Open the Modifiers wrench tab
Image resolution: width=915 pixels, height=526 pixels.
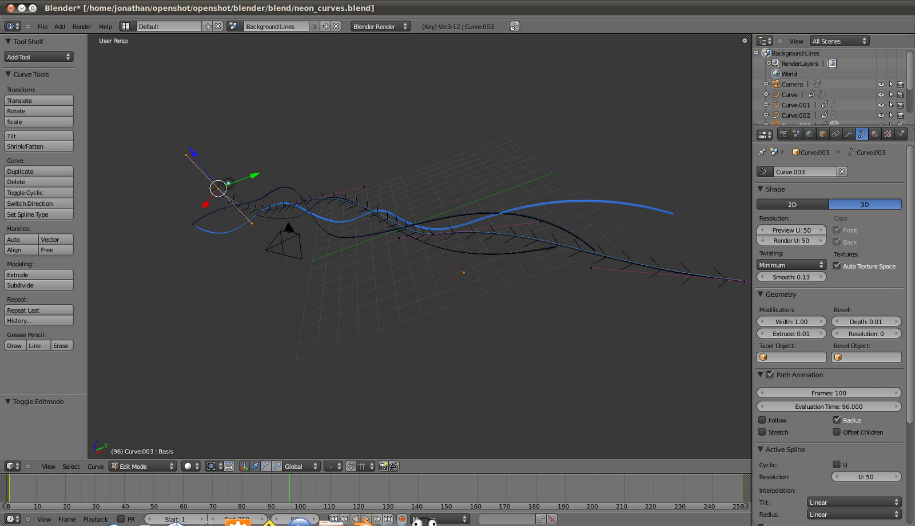tap(849, 134)
